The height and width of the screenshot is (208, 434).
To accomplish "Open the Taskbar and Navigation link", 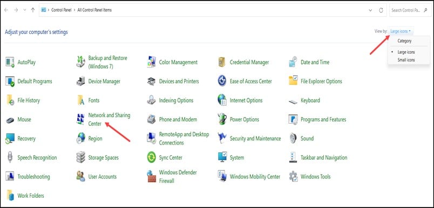I will click(x=324, y=157).
